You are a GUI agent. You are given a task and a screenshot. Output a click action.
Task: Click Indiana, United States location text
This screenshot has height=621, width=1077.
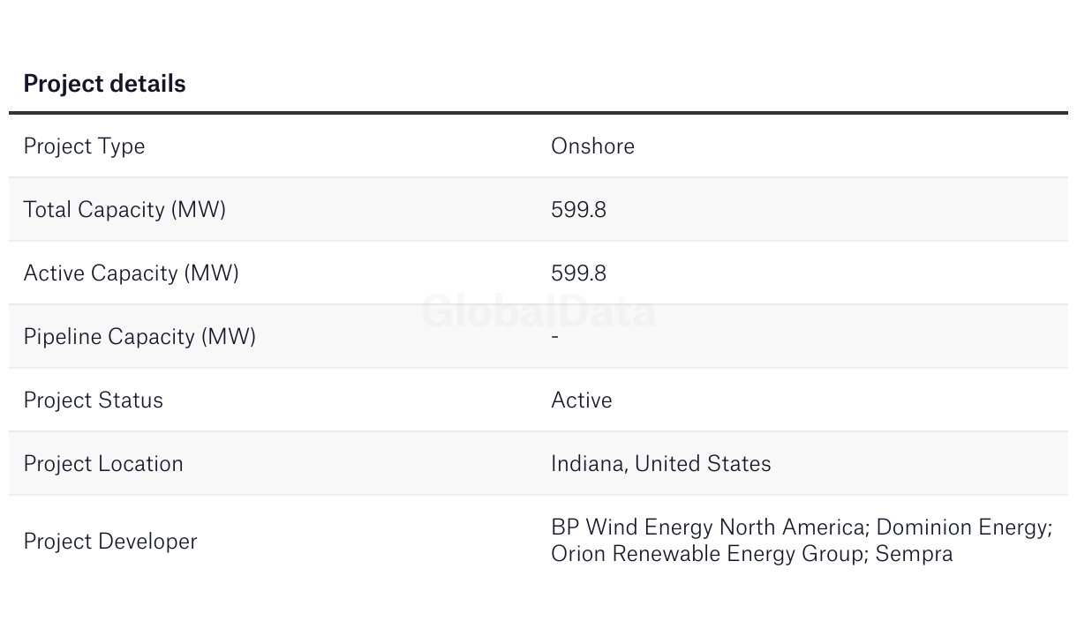tap(660, 464)
